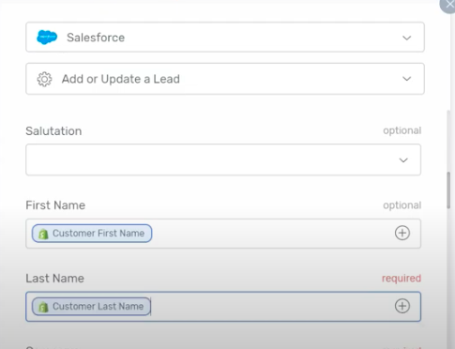Screen dimensions: 455x349
Task: Click the optional label beside First Name
Action: click(x=402, y=205)
